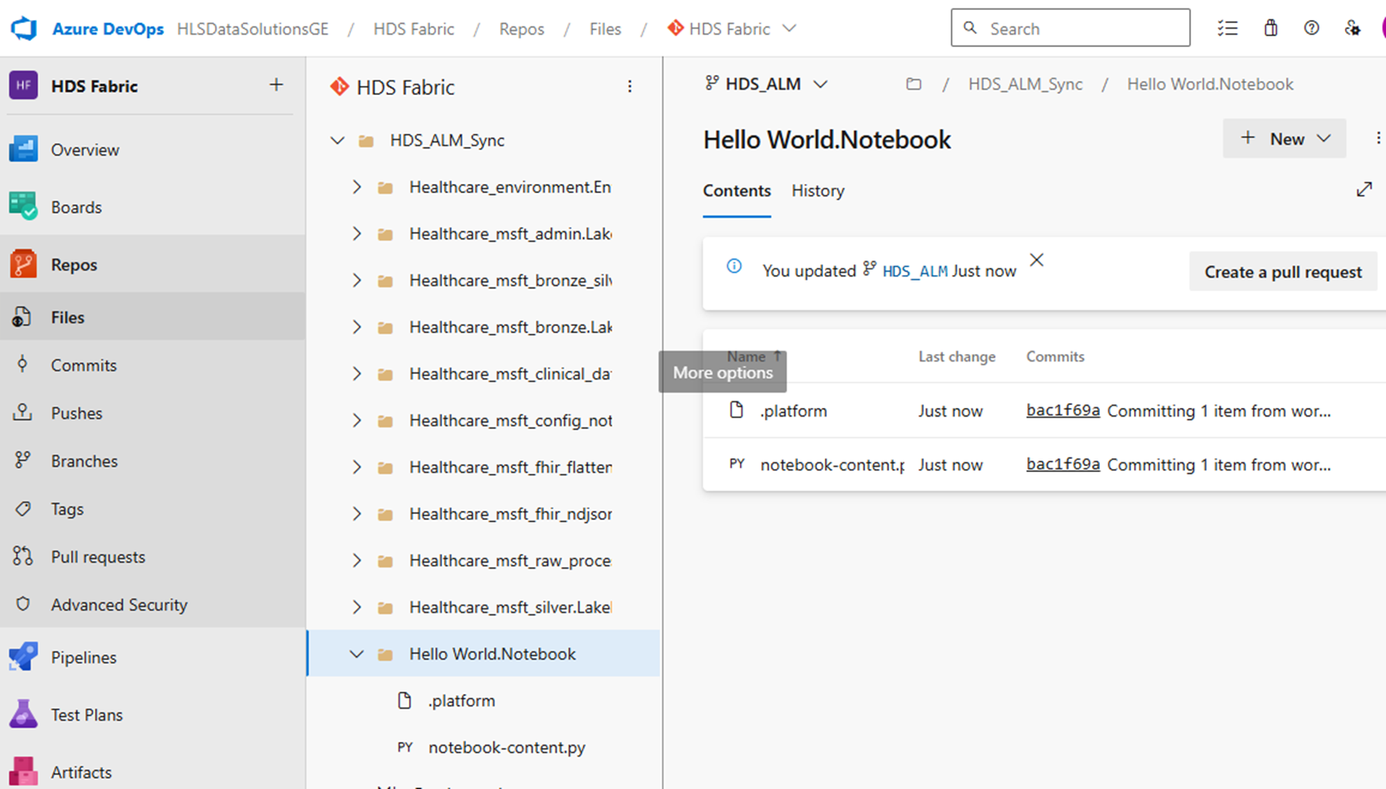Click the root folder icon in file path

coord(914,83)
